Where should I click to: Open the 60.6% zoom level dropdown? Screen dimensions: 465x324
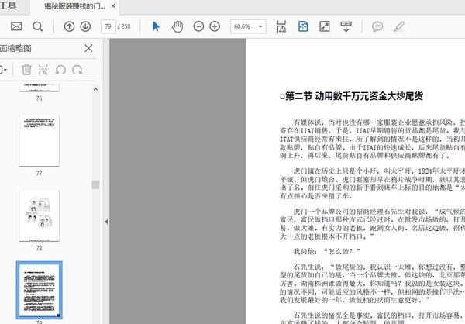click(x=247, y=26)
